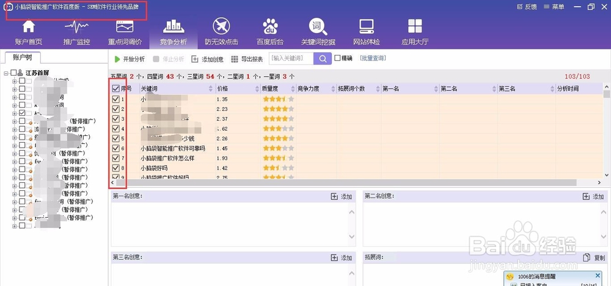Click 添加 plus in 第三名创意 panel
The height and width of the screenshot is (286, 611).
click(334, 257)
